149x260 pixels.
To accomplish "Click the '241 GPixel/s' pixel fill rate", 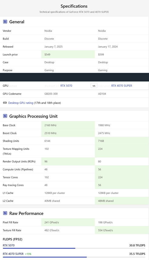I will click(51, 222).
